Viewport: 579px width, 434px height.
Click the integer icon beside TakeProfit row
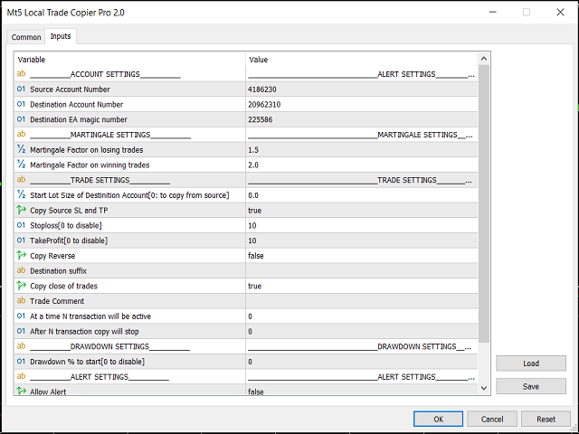[21, 241]
